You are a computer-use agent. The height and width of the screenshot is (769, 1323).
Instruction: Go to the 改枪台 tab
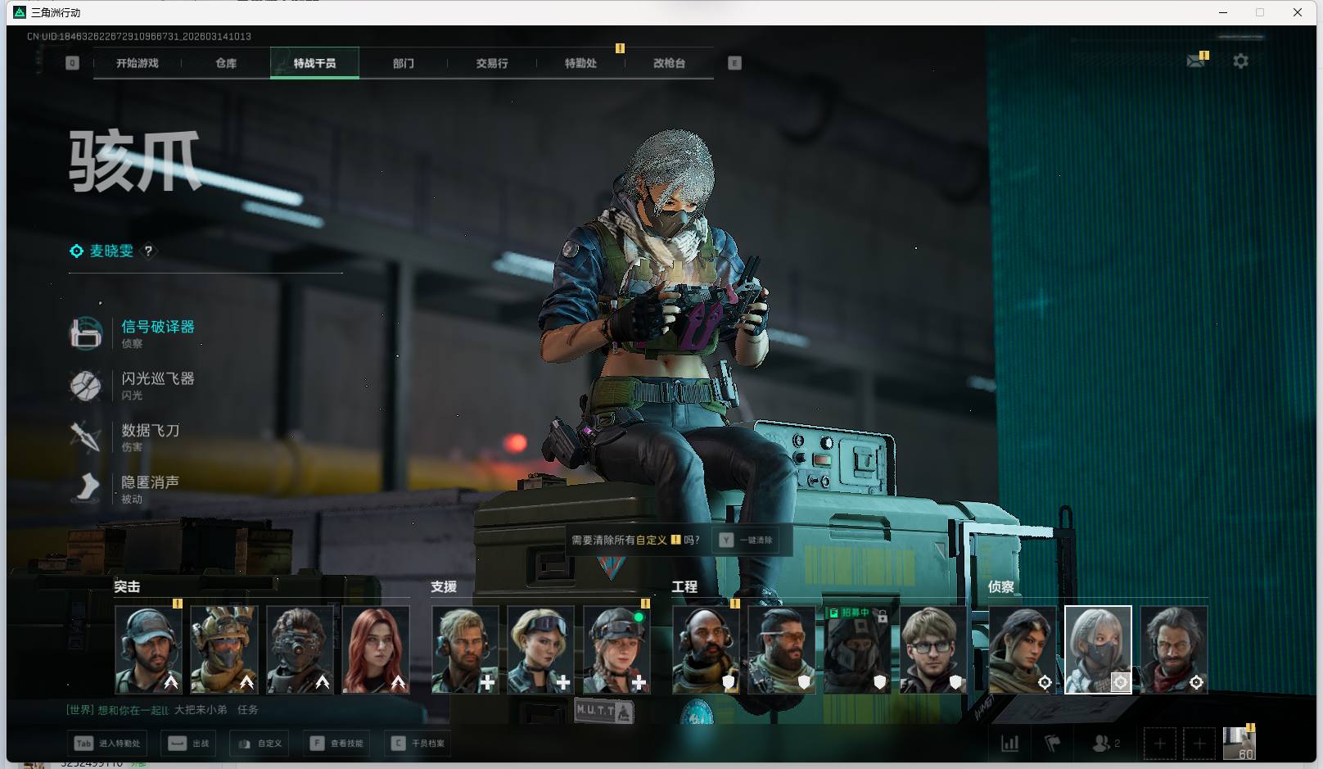click(669, 63)
